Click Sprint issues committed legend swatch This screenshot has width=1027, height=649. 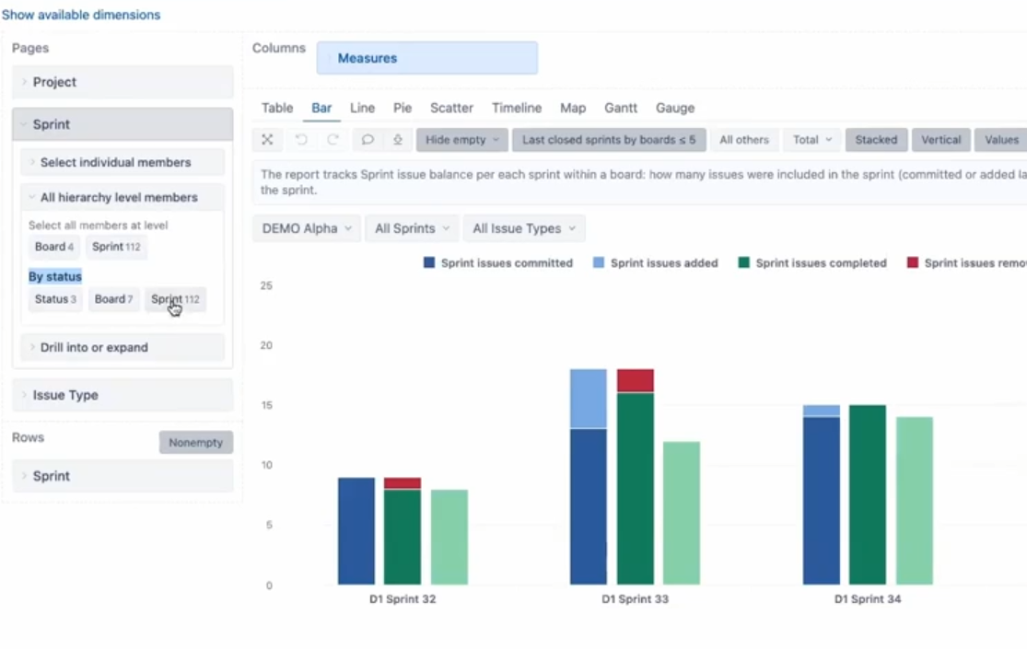point(429,263)
